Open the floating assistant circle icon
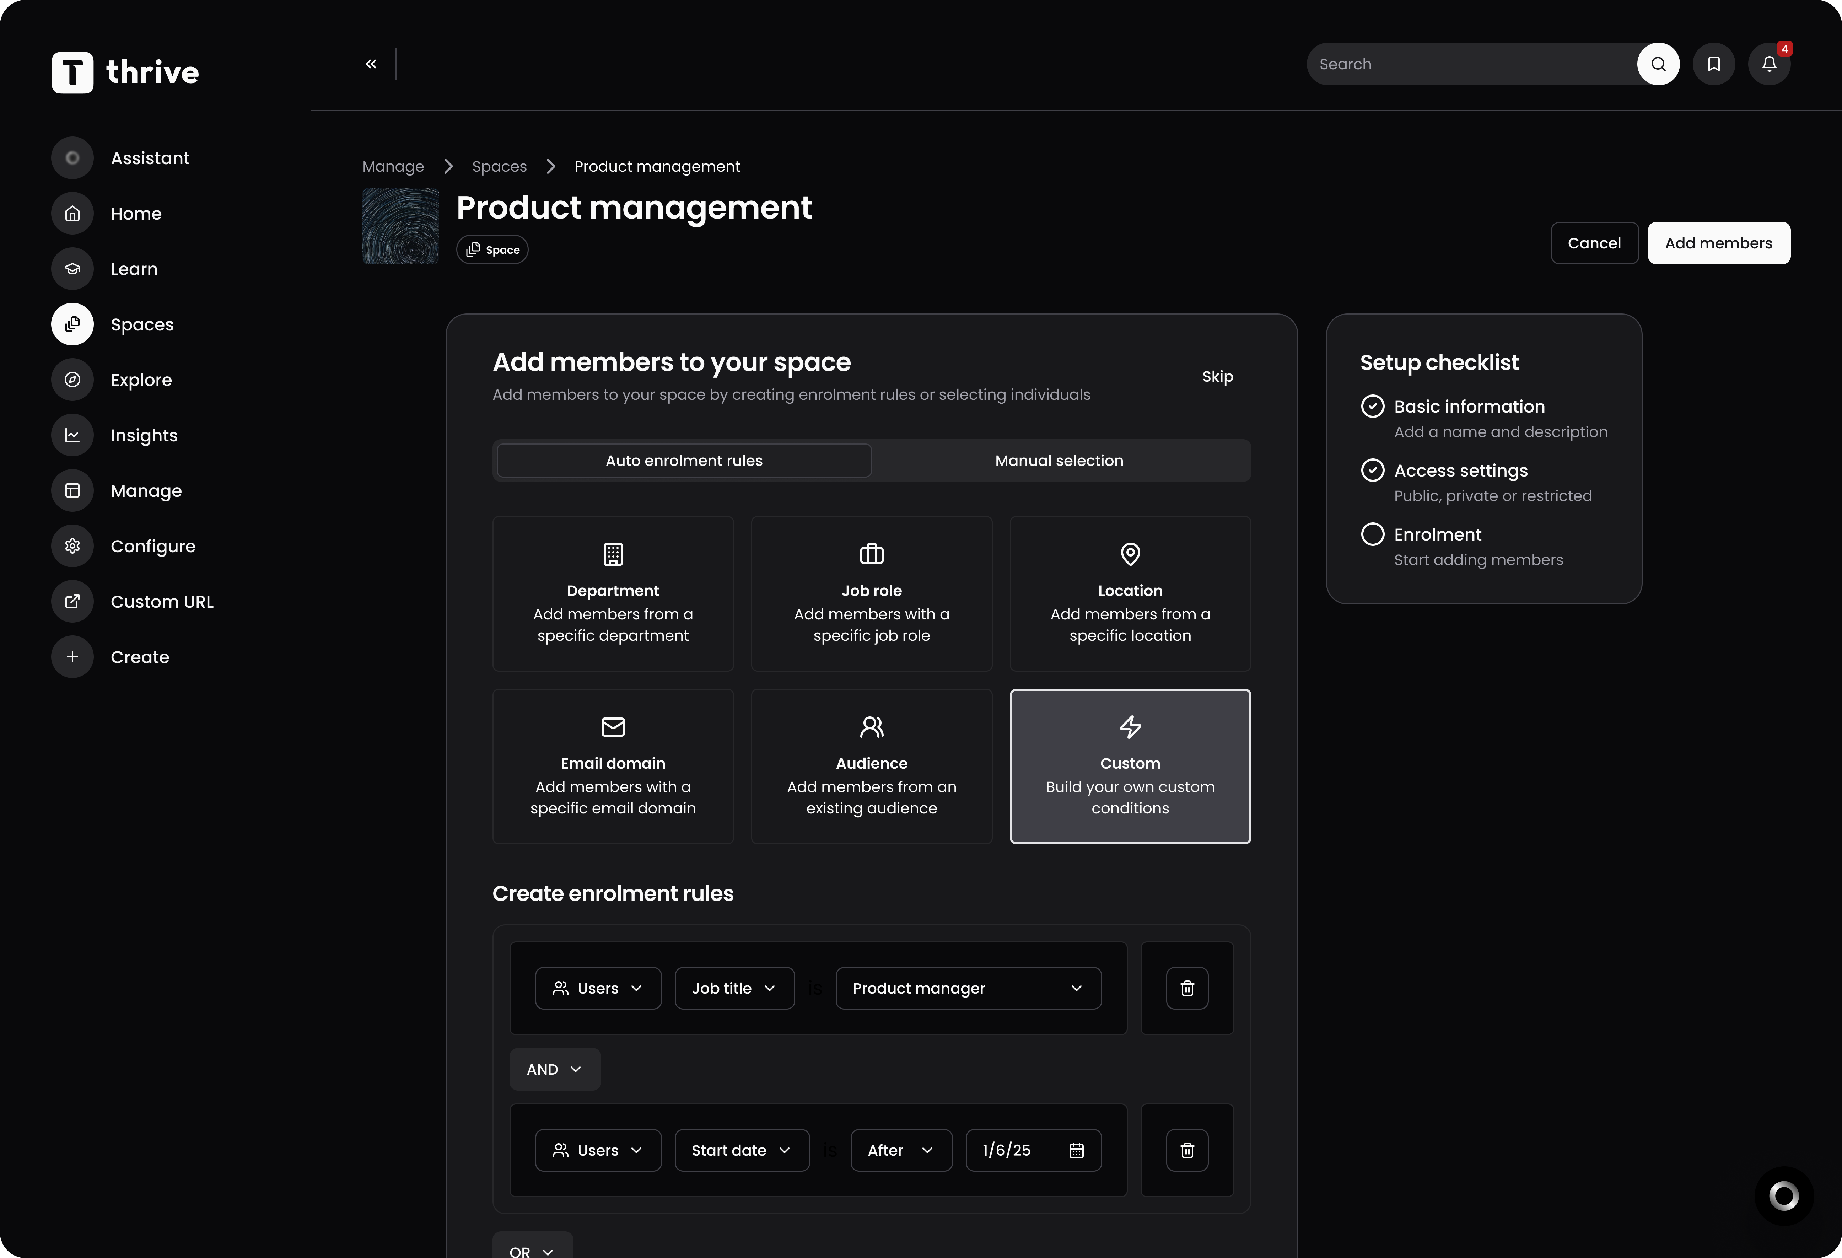The height and width of the screenshot is (1258, 1842). point(1783,1195)
